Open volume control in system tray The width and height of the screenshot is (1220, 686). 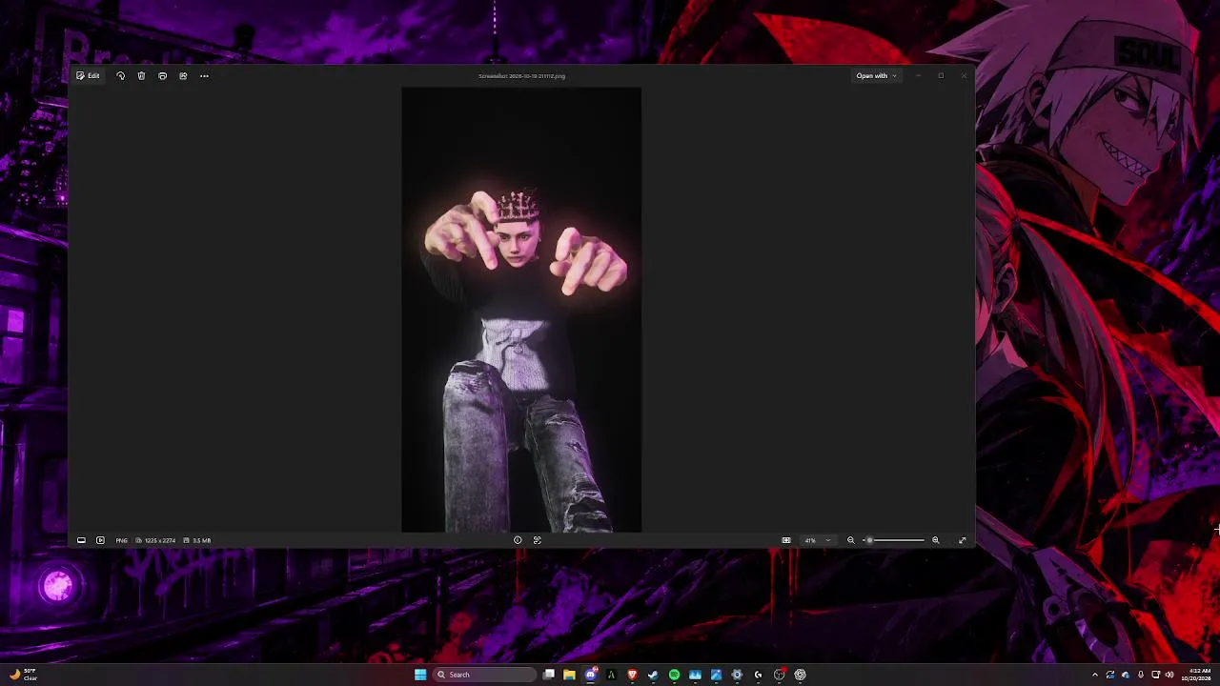[x=1169, y=675]
